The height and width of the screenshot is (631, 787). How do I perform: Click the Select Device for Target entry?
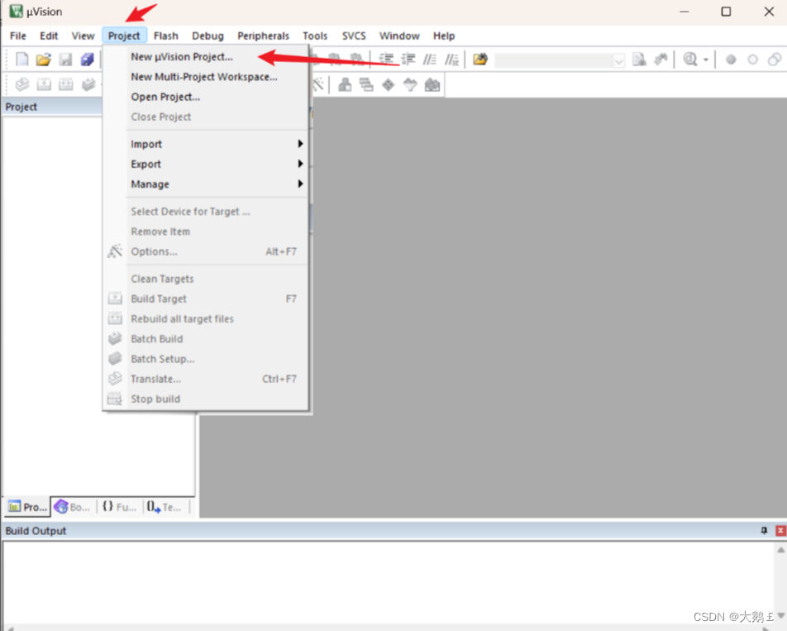point(206,212)
